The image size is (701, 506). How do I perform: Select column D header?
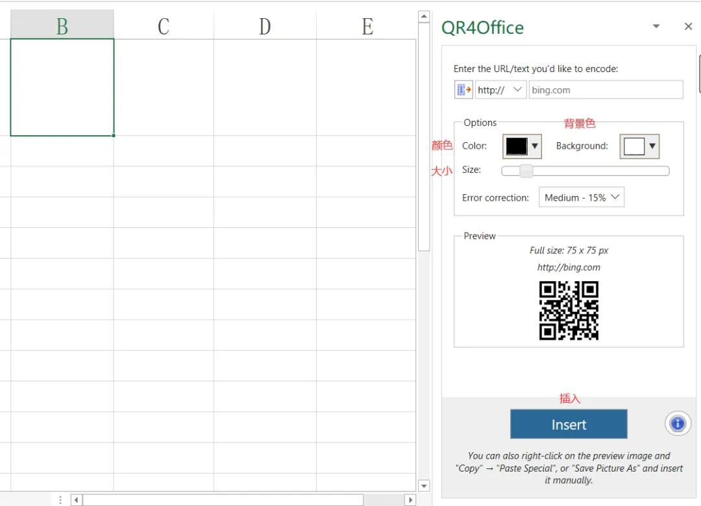tap(265, 25)
